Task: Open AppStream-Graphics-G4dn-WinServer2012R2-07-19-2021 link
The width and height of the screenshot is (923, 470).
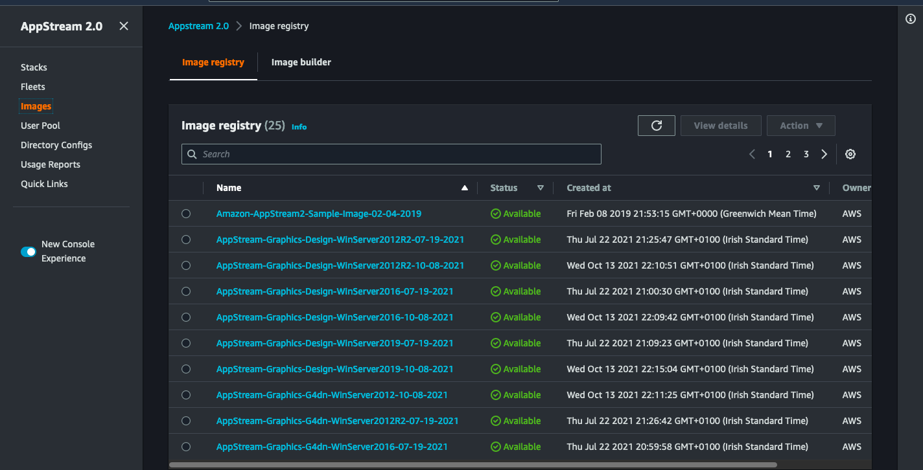Action: pyautogui.click(x=338, y=421)
